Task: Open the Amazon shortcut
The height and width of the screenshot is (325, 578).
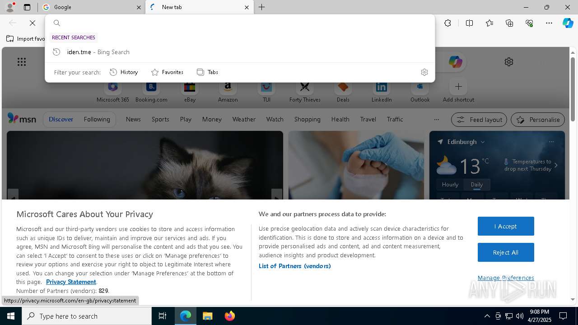Action: [228, 93]
